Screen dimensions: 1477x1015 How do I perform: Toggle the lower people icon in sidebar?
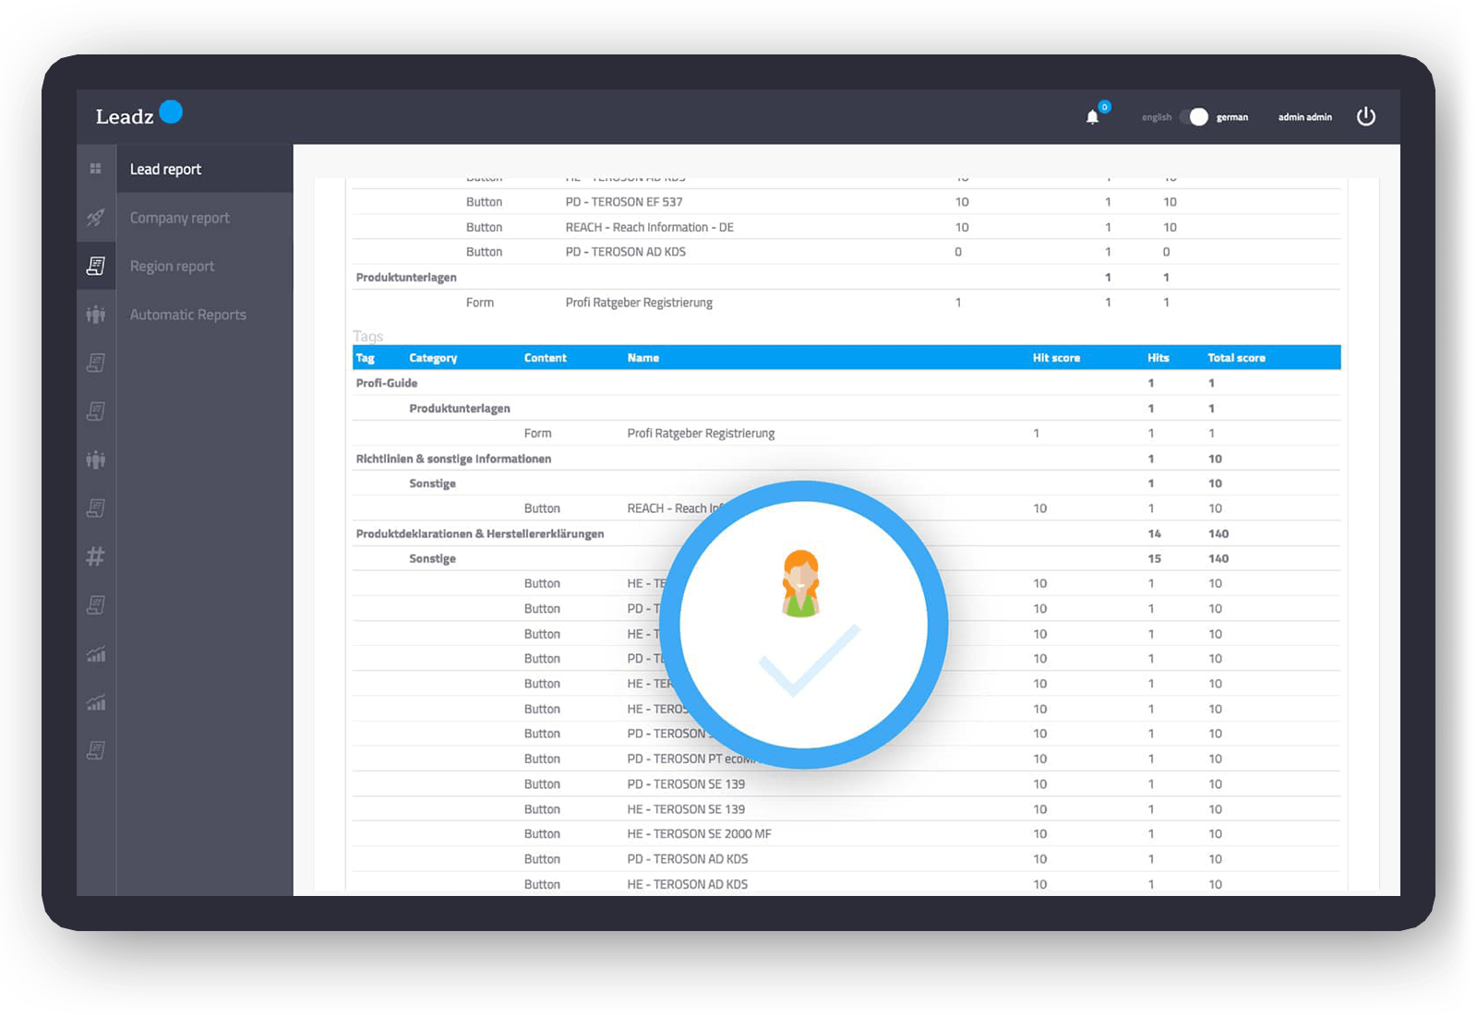coord(96,460)
